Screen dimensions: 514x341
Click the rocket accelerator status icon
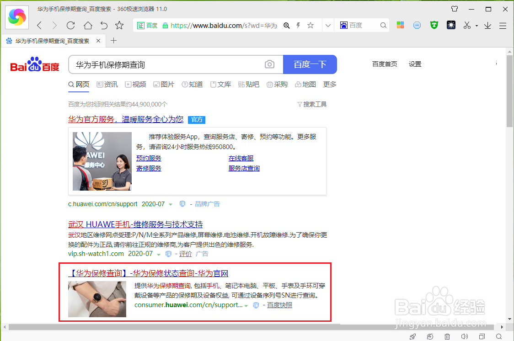point(412,336)
